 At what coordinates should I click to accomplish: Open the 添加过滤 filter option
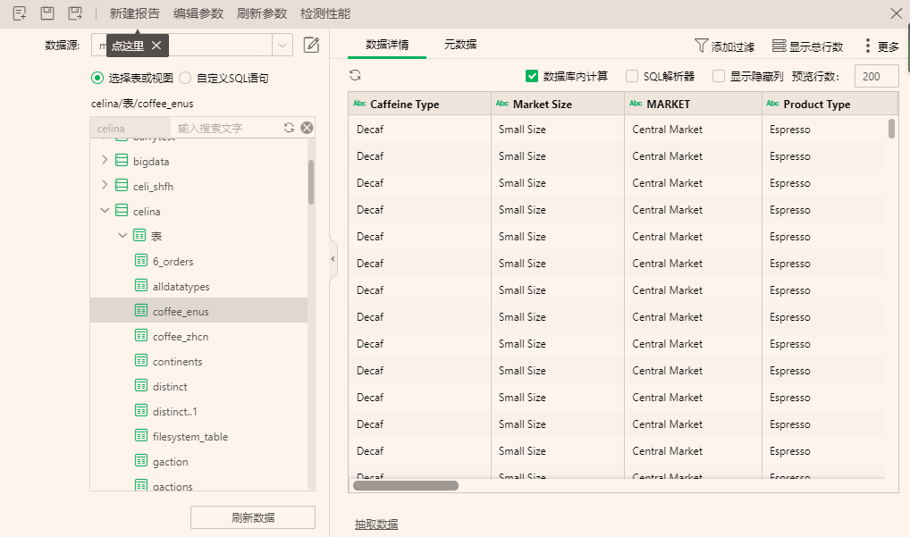point(724,46)
